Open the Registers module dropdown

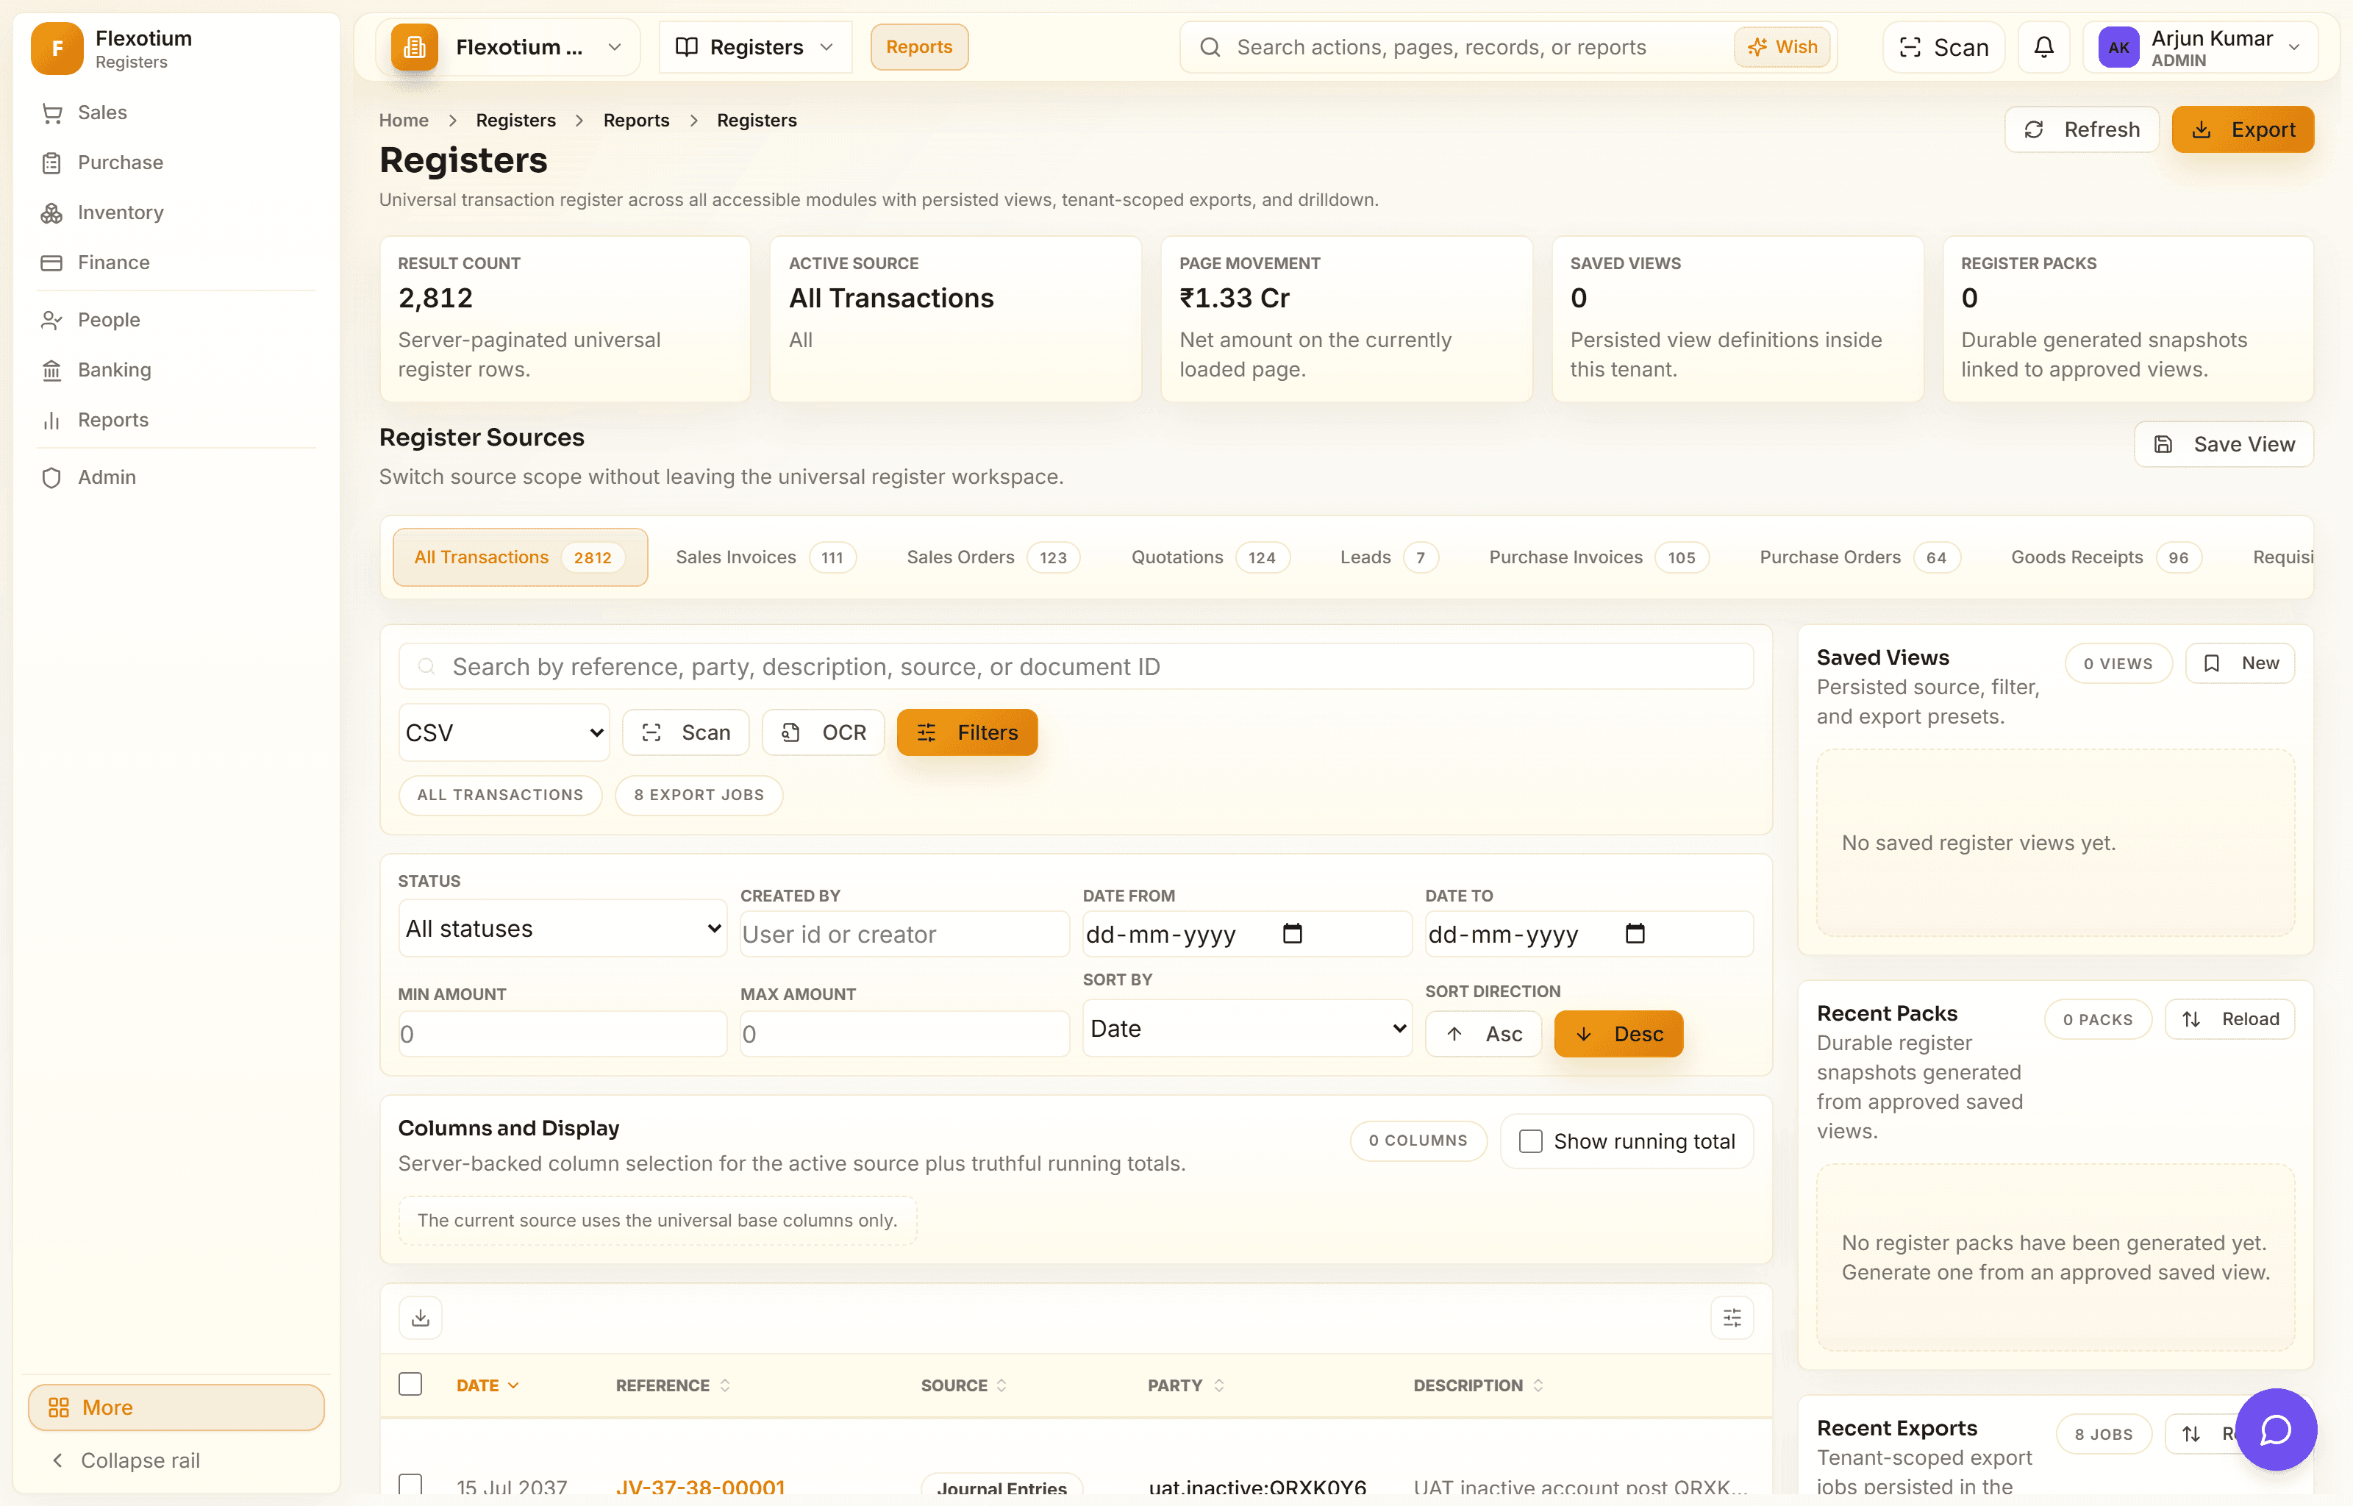[x=754, y=47]
